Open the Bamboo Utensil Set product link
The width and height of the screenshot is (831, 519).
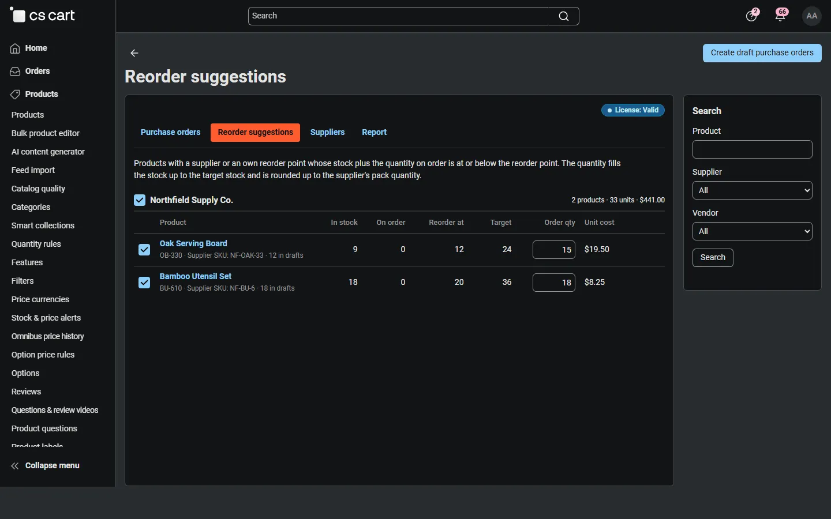[196, 276]
